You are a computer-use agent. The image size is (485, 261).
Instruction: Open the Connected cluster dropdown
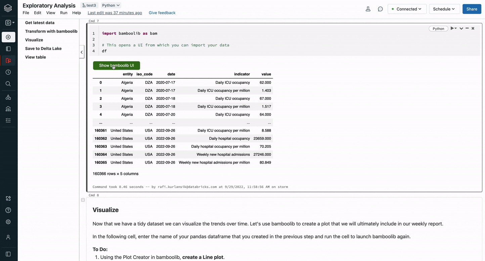(x=407, y=9)
